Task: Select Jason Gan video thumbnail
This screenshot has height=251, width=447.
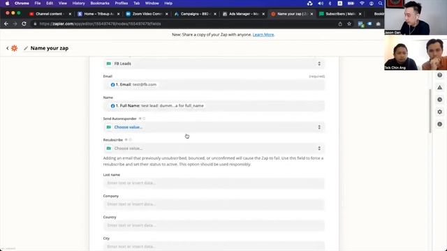Action: 416,17
